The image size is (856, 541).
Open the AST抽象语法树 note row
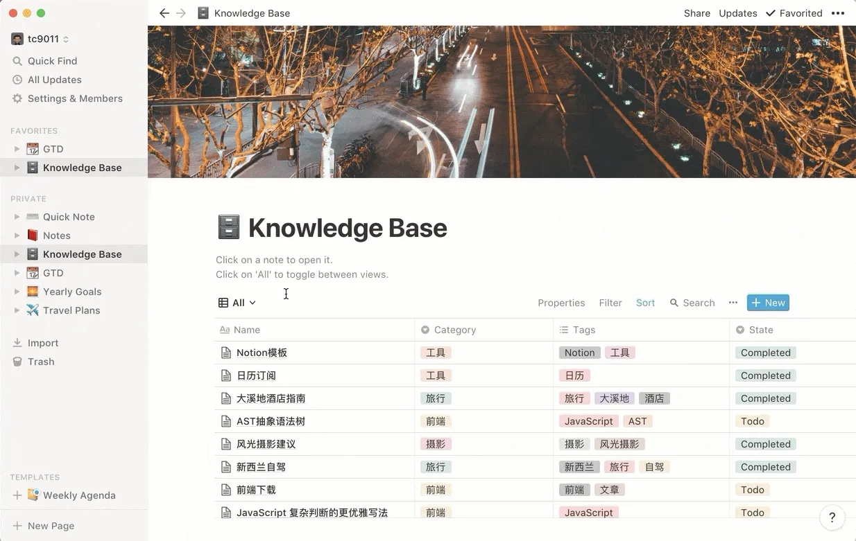coord(271,421)
